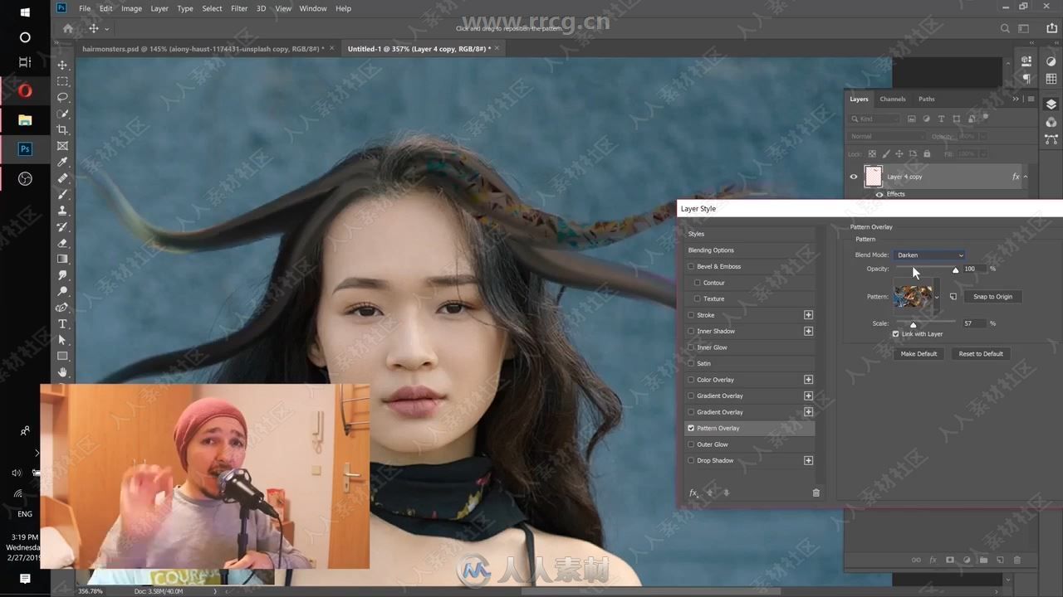Enable the Contour checkbox

click(x=698, y=283)
